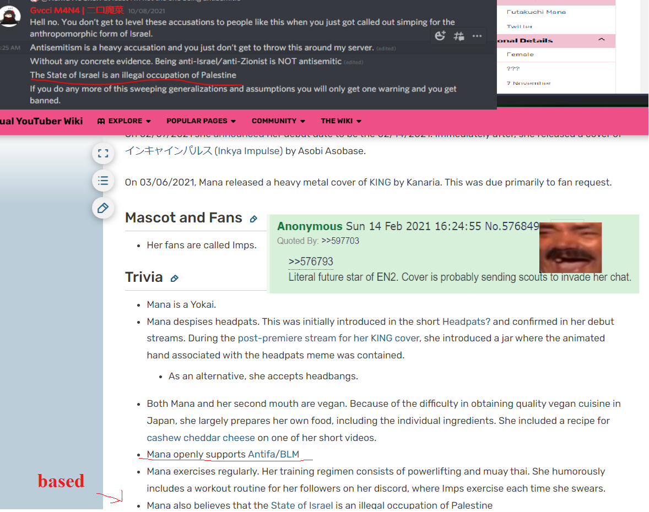The image size is (649, 512).
Task: Click the Trivia heading
Action: pyautogui.click(x=144, y=277)
